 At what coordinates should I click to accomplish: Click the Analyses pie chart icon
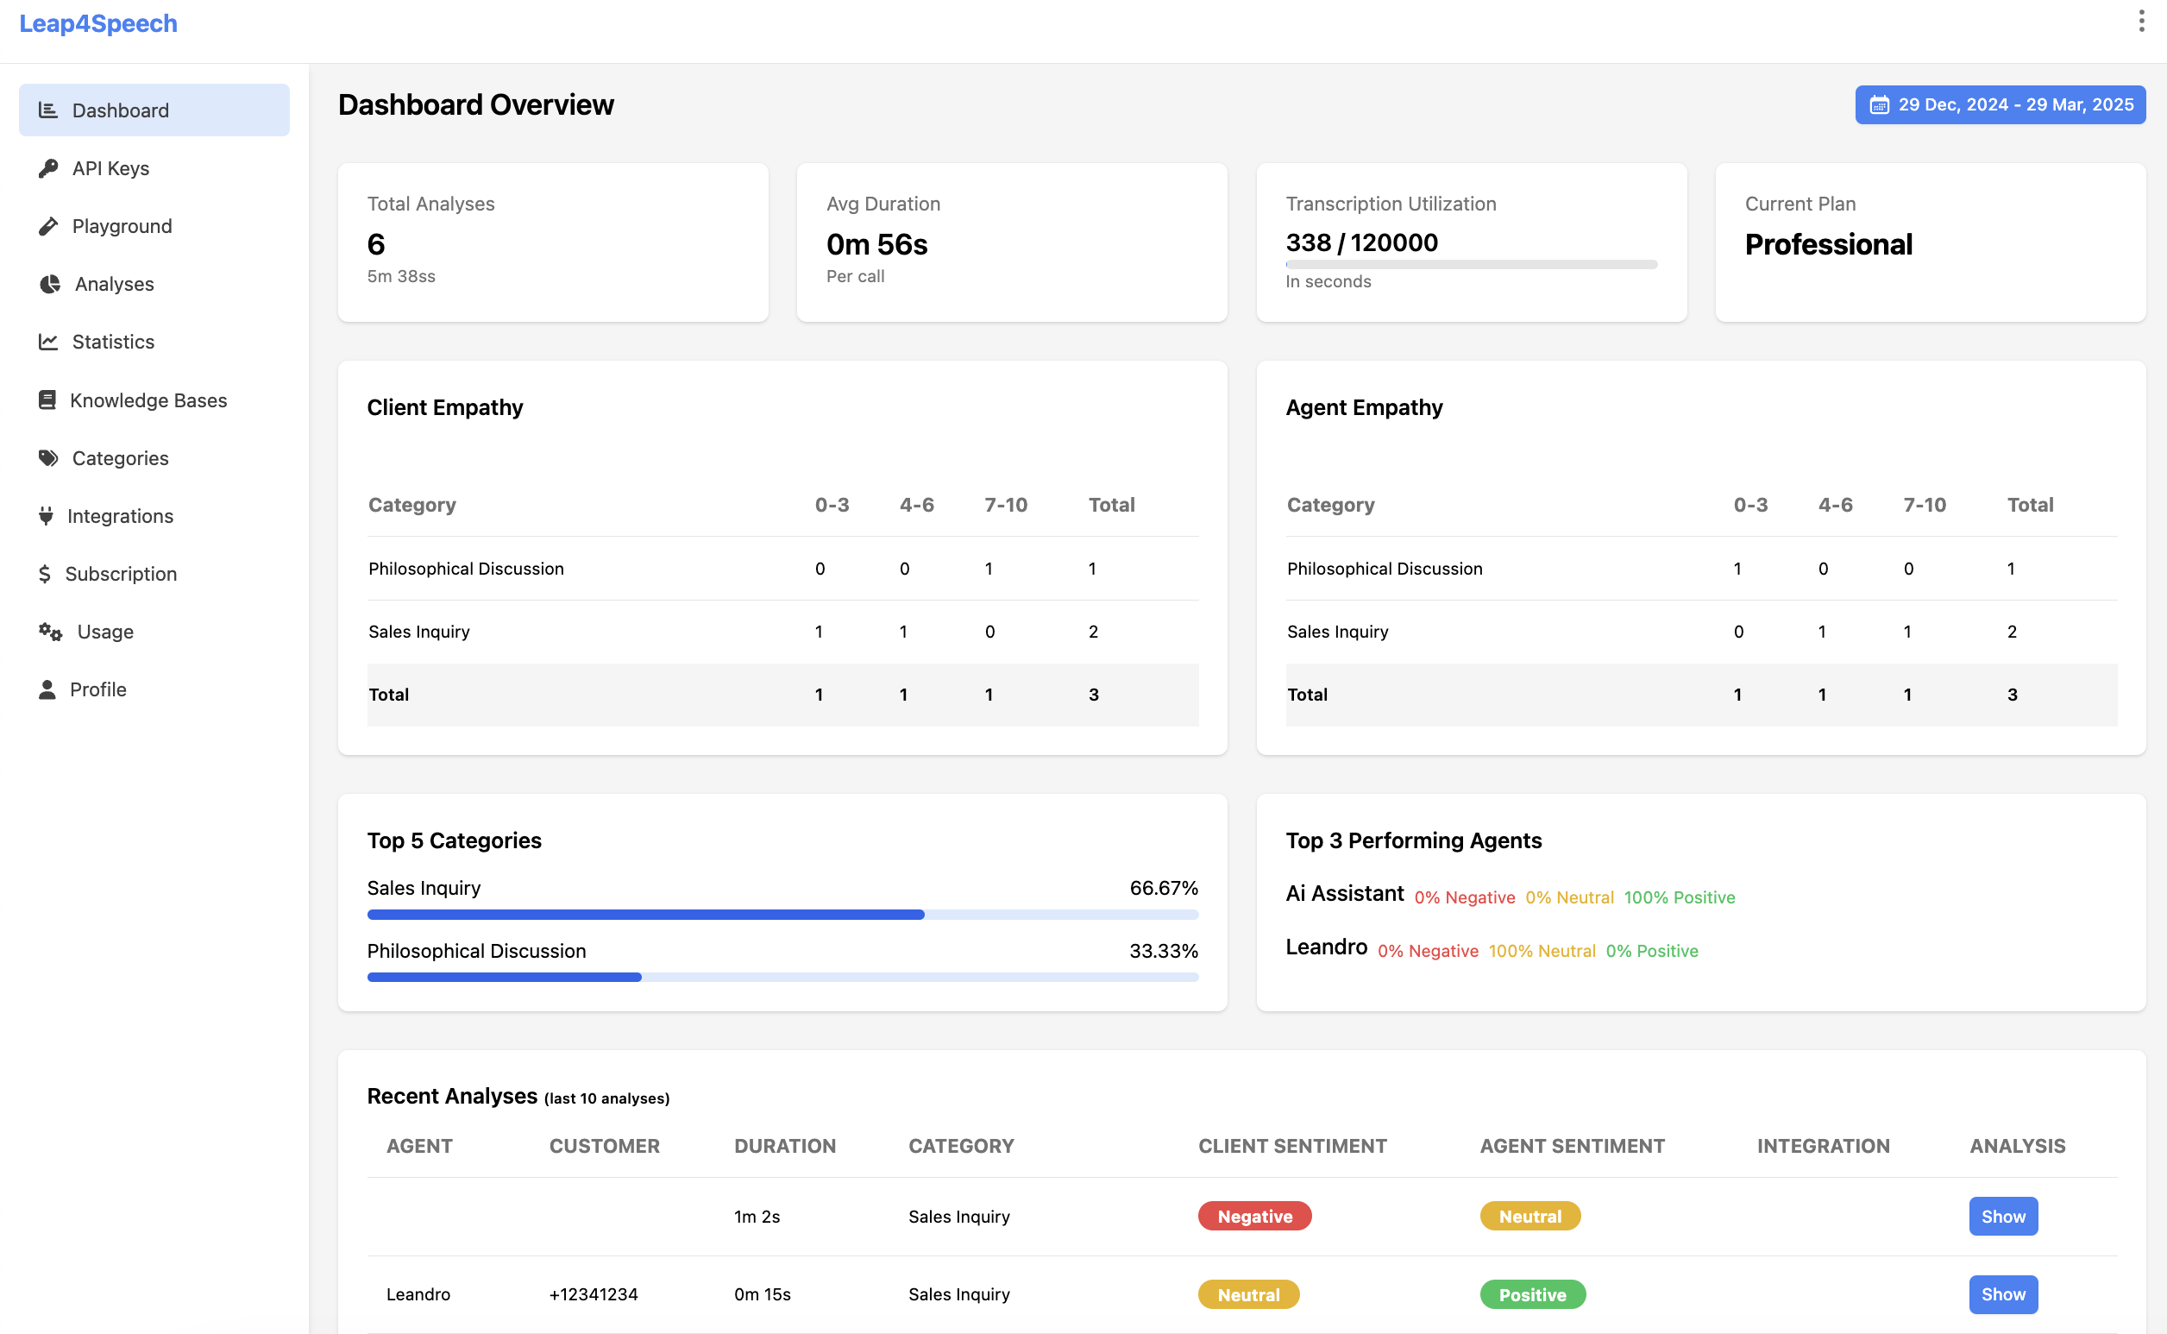(x=49, y=284)
